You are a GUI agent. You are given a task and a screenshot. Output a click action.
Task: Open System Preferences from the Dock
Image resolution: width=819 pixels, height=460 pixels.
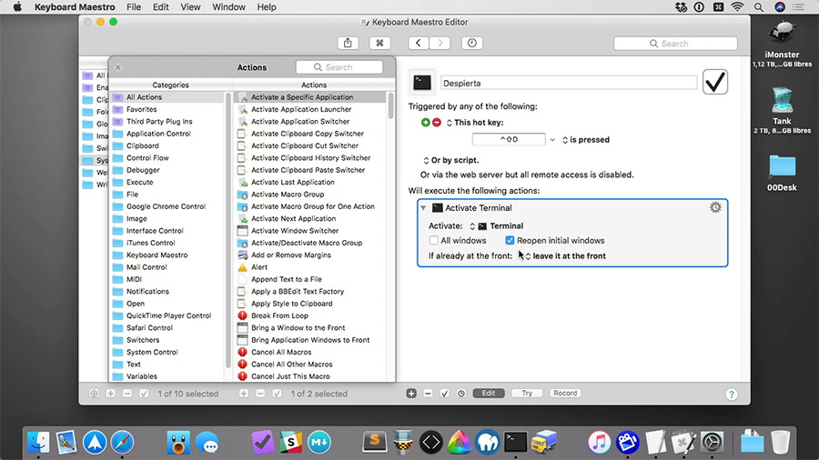coord(712,442)
